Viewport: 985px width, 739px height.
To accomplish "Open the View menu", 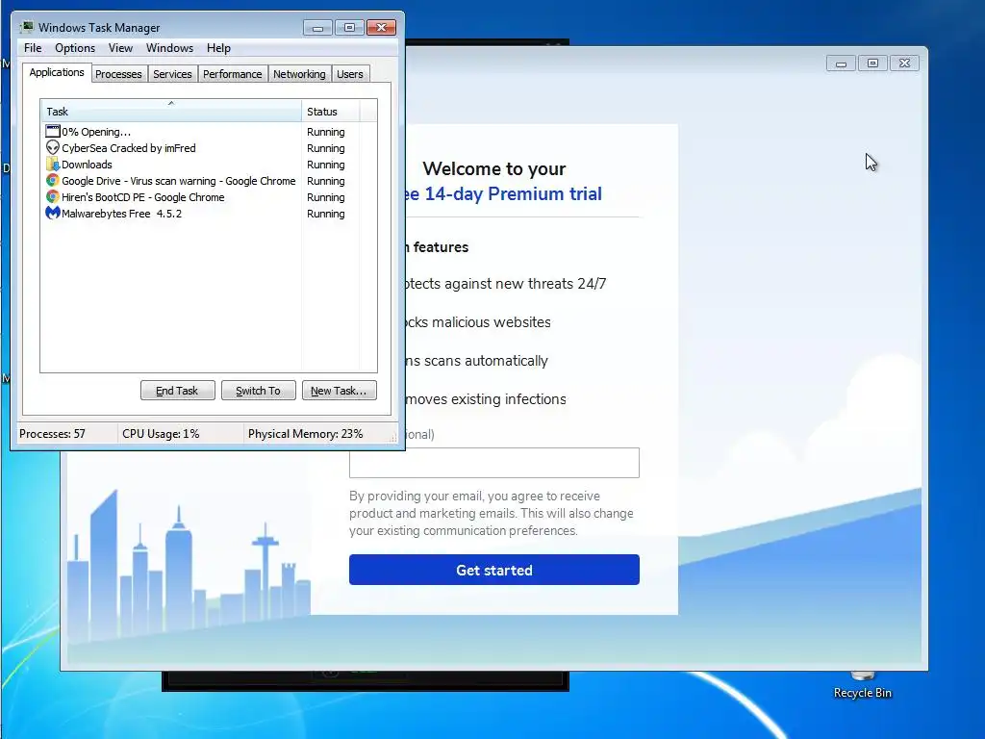I will (120, 48).
